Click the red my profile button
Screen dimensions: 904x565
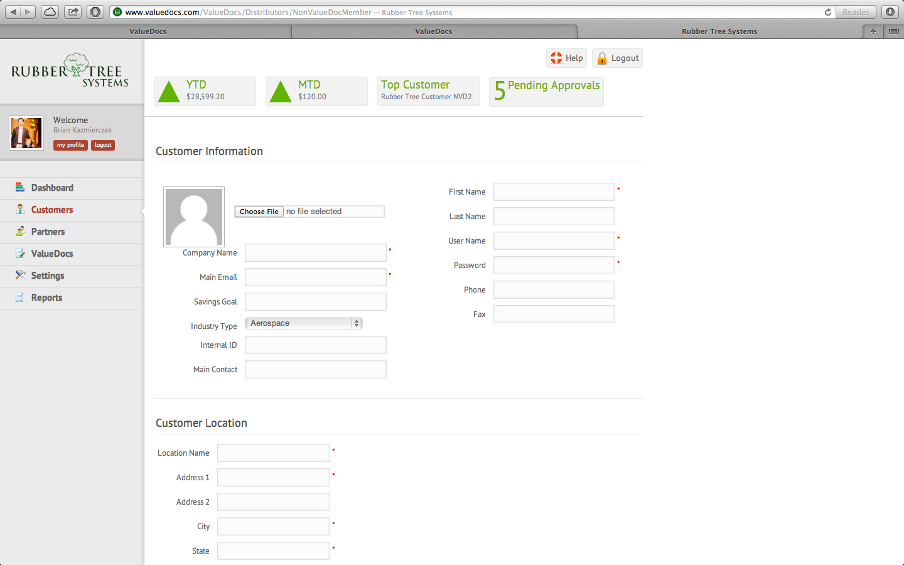point(70,145)
